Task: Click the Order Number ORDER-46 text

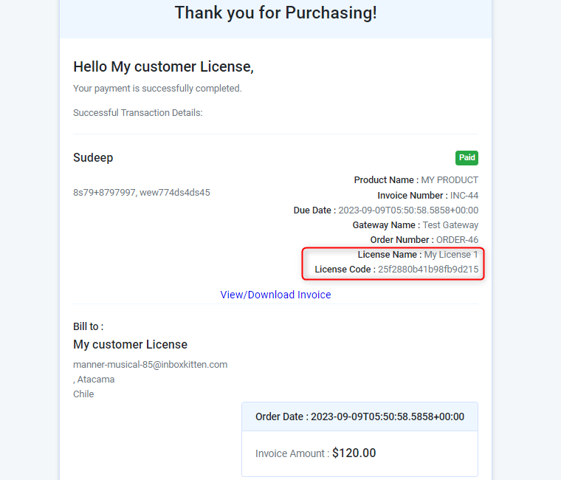Action: [424, 240]
